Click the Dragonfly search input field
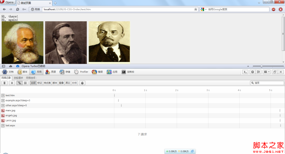285x154 pixels. tap(267, 83)
